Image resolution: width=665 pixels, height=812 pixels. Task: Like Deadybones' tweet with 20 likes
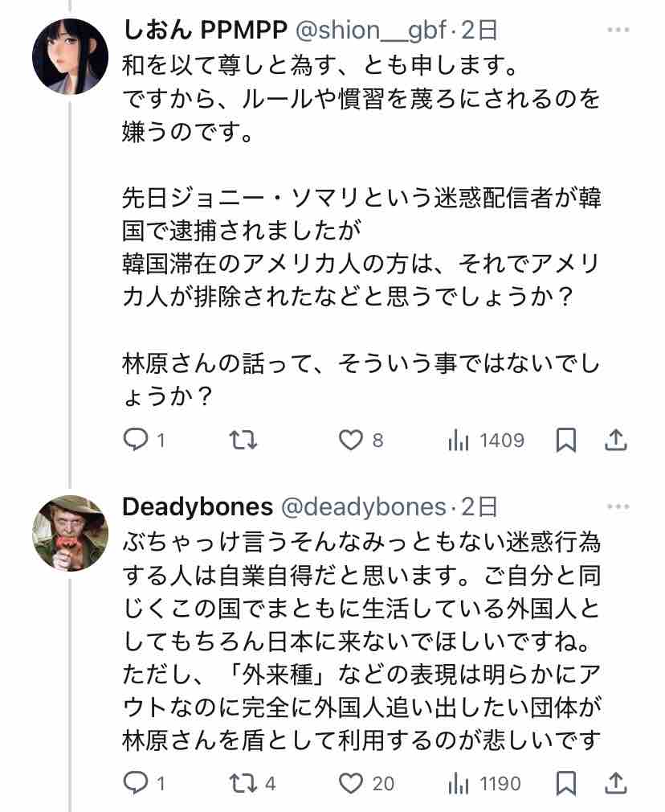click(350, 782)
